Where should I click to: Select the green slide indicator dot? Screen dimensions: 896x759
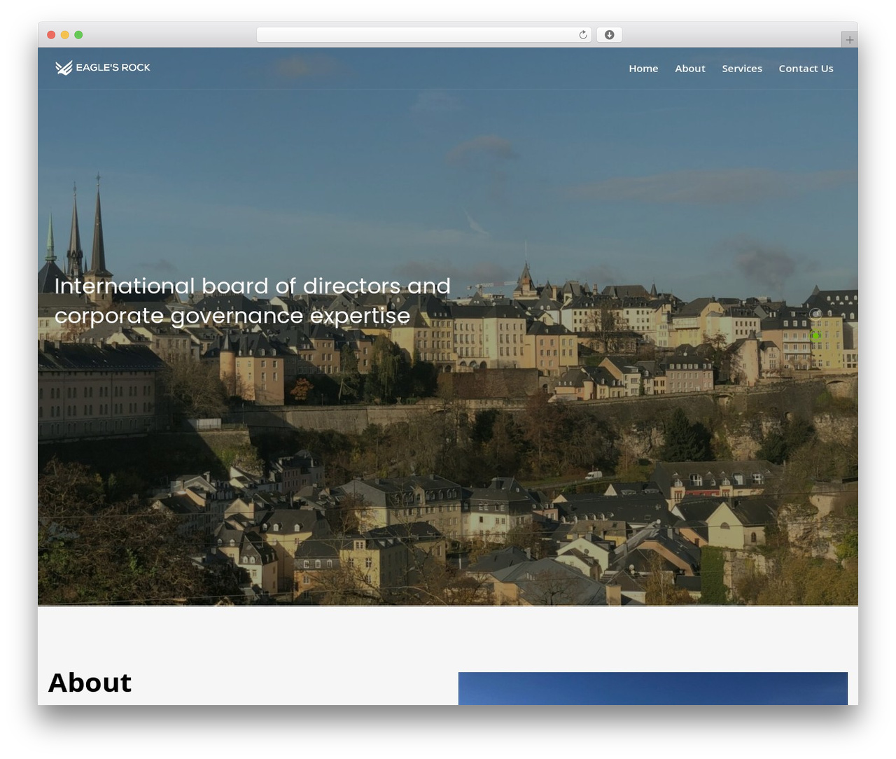[815, 336]
